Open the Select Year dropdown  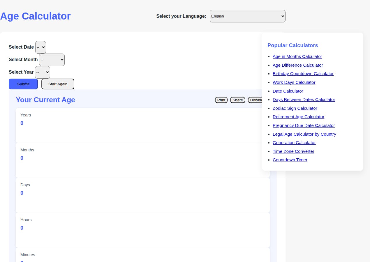(x=42, y=72)
